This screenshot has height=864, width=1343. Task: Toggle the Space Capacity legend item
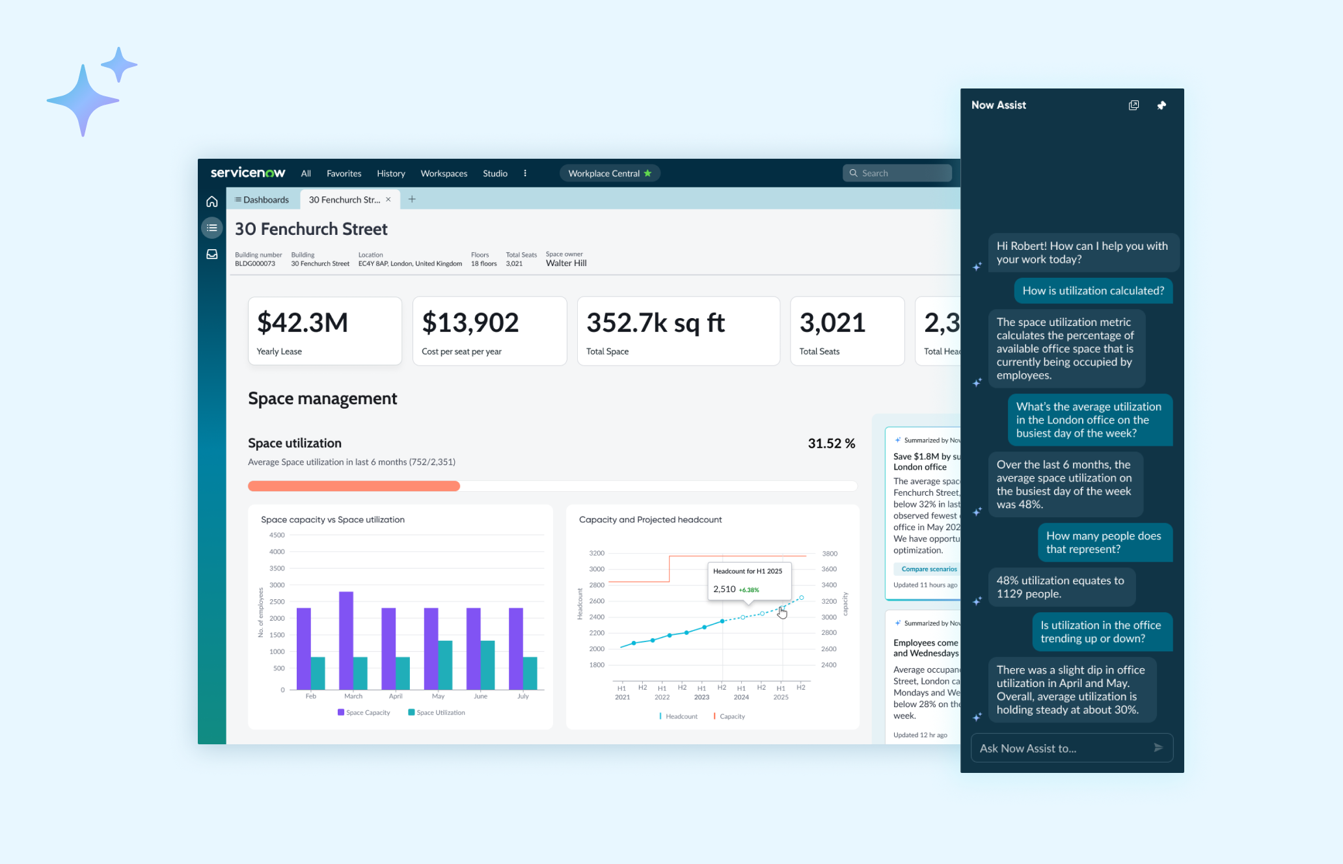pyautogui.click(x=364, y=712)
